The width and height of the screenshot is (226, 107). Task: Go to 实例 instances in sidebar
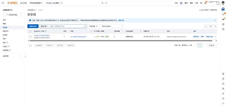coord(4,20)
